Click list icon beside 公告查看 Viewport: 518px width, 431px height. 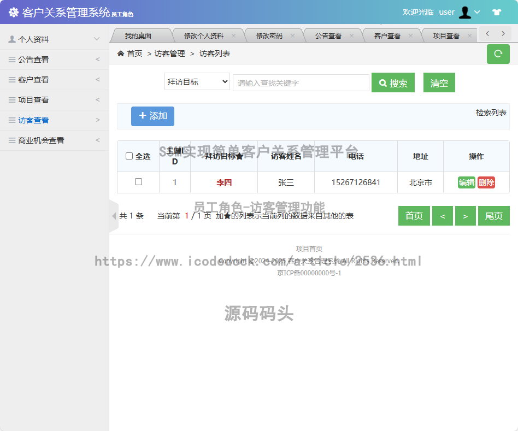click(12, 60)
